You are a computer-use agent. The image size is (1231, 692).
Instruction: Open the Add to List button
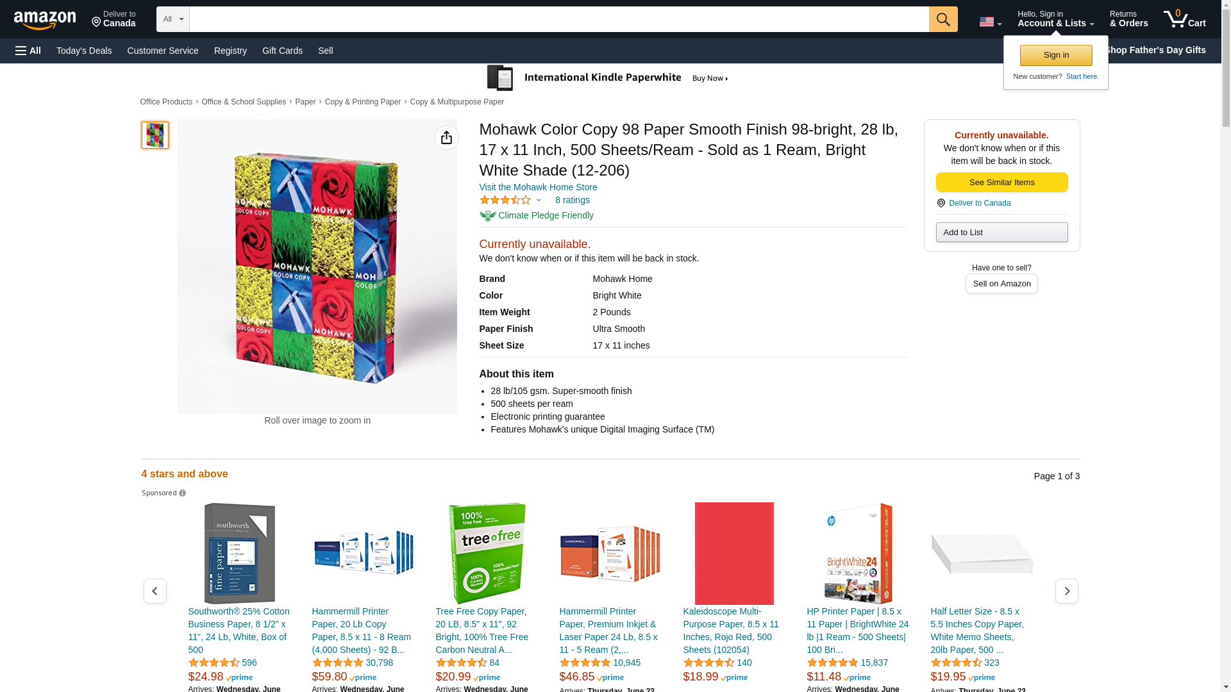(x=1001, y=232)
